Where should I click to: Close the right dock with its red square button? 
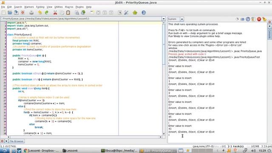[x=269, y=22]
